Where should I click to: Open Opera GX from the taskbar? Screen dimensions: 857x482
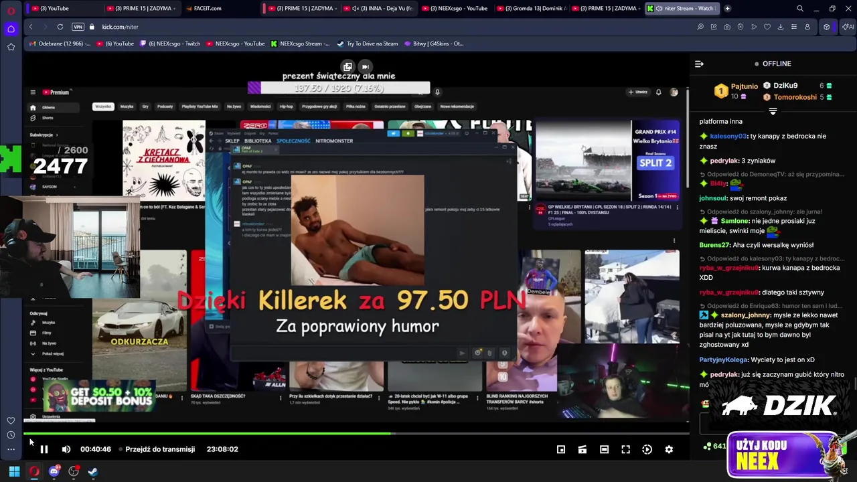34,471
